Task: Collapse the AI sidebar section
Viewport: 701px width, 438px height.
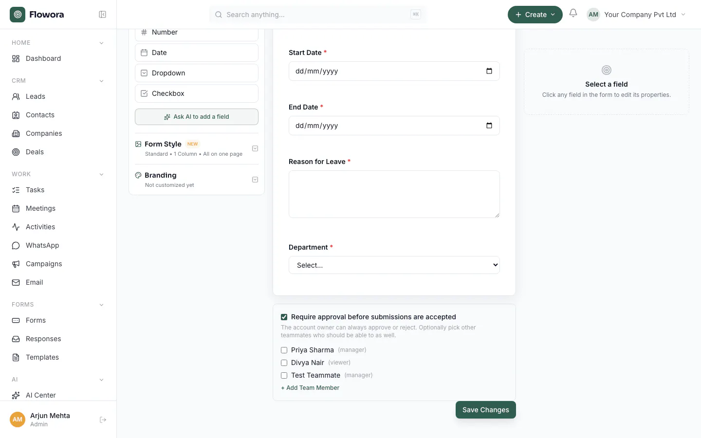Action: [101, 380]
